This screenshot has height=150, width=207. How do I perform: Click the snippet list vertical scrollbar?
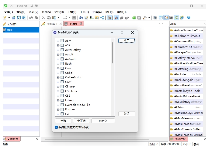(205, 34)
